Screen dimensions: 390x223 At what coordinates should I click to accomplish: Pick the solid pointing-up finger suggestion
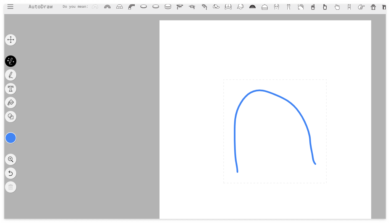325,7
